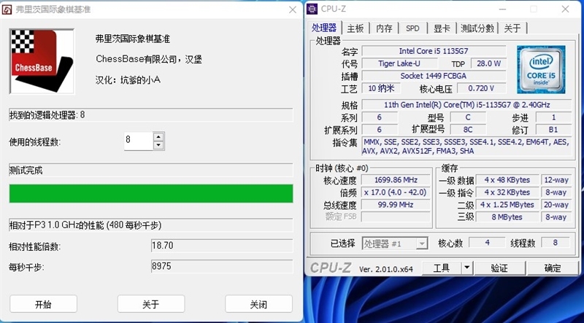Increase thread count with up arrow
Image resolution: width=584 pixels, height=323 pixels.
coord(158,136)
